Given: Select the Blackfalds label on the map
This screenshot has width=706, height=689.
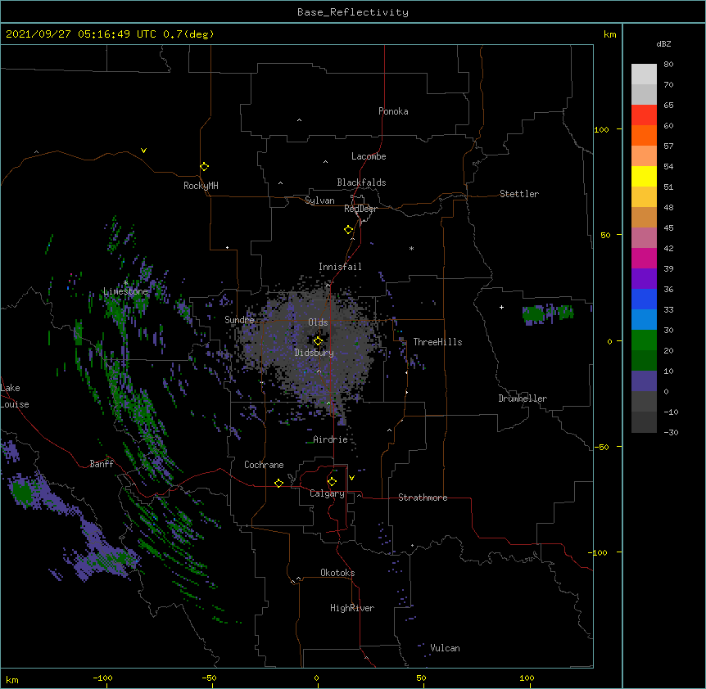Looking at the screenshot, I should [361, 182].
